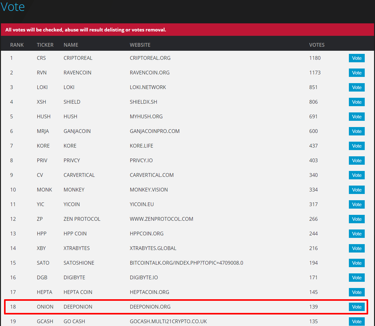
Task: Click the ZEN PROTOCOL name cell
Action: click(82, 219)
